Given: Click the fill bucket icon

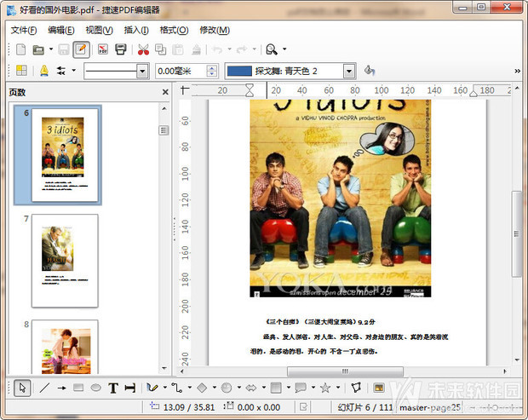Looking at the screenshot, I should click(x=370, y=71).
